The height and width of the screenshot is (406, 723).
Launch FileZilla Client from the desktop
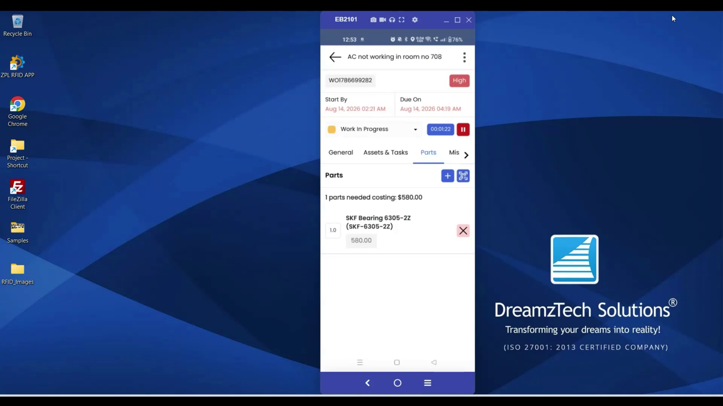[x=17, y=195]
